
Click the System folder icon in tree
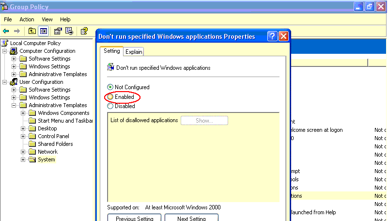(x=32, y=159)
